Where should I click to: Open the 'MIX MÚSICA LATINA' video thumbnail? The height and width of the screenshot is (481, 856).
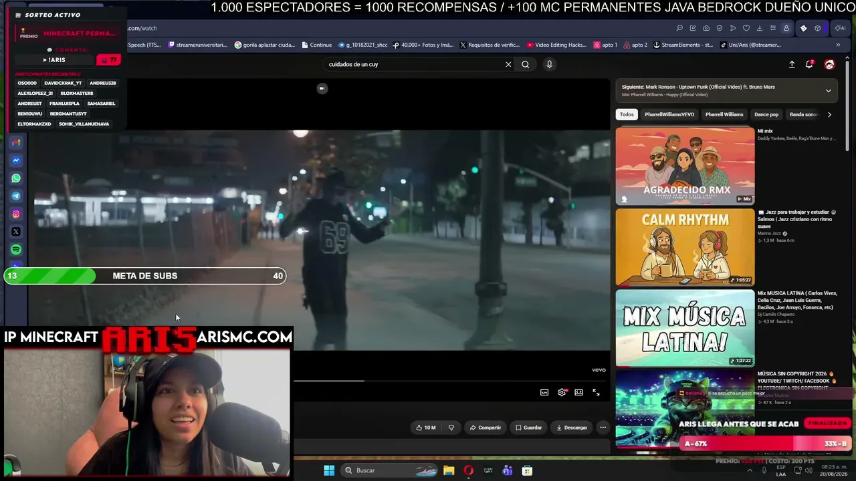tap(685, 327)
